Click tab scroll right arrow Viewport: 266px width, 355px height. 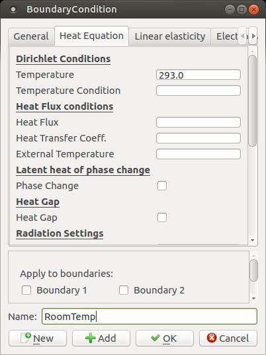[253, 36]
